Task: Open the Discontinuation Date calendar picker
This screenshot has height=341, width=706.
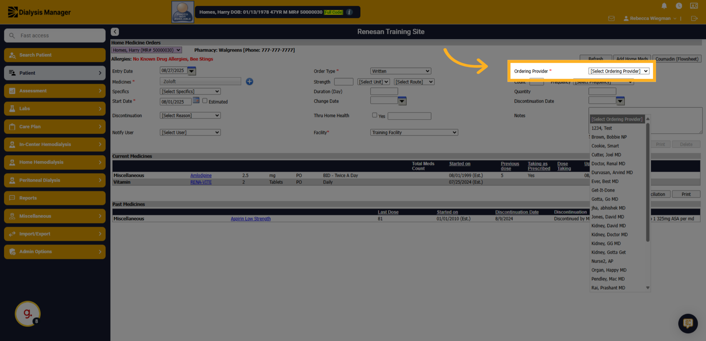Action: (x=620, y=101)
